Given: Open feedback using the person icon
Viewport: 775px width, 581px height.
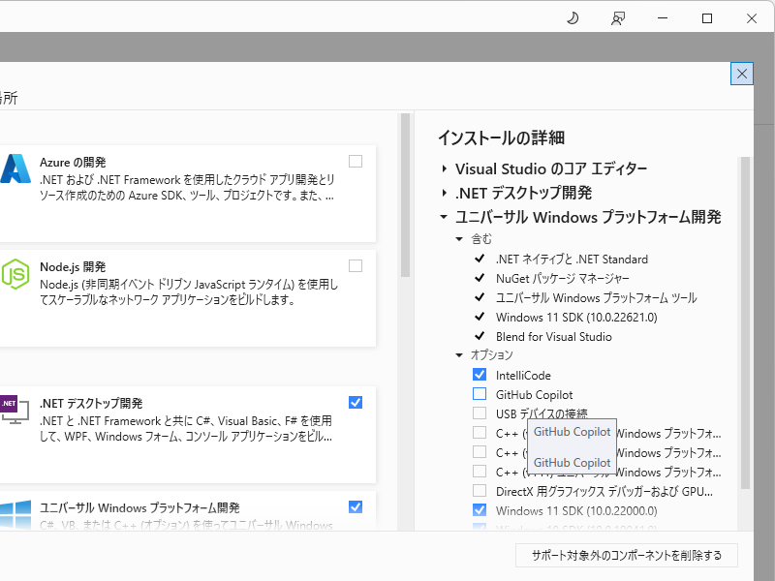Looking at the screenshot, I should tap(617, 17).
